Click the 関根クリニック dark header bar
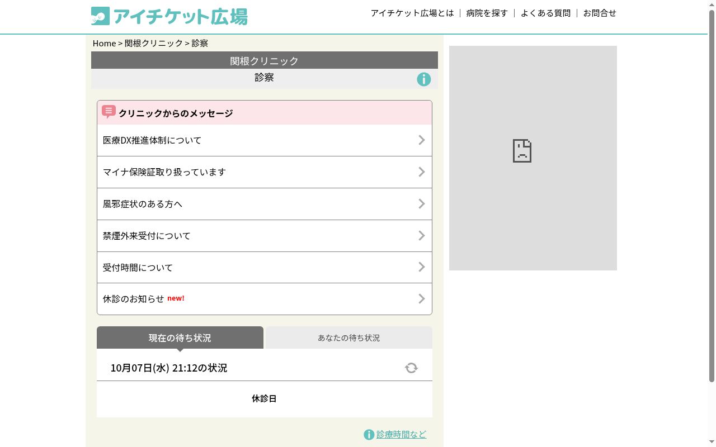Image resolution: width=716 pixels, height=447 pixels. (x=265, y=60)
